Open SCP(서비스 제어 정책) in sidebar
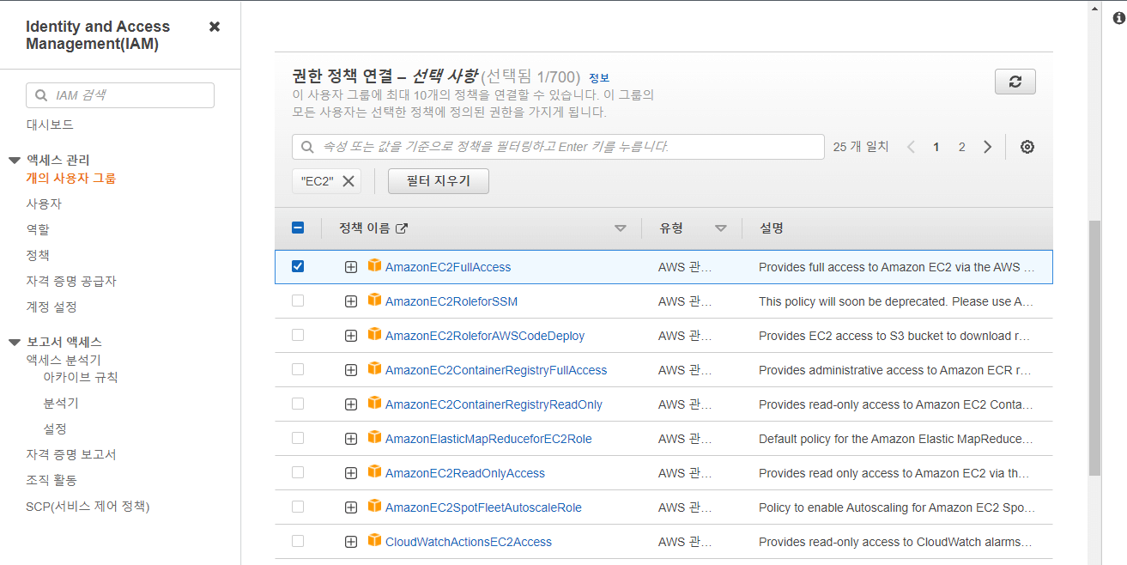Screen dimensions: 1127x565 (x=88, y=506)
